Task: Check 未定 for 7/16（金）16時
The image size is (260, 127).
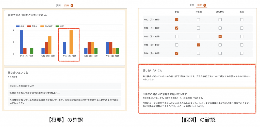Action: click(x=241, y=53)
